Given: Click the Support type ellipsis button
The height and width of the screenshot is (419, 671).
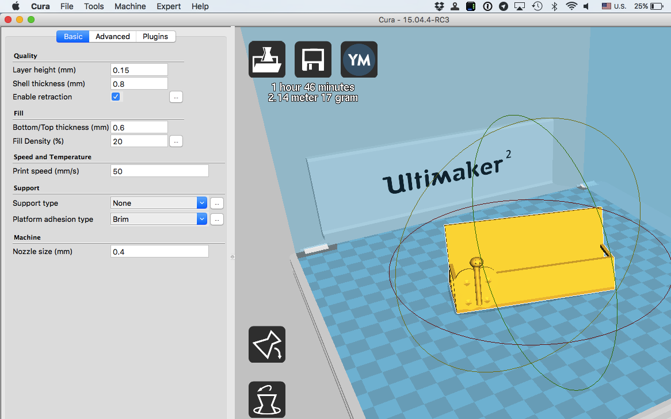Looking at the screenshot, I should (x=216, y=203).
